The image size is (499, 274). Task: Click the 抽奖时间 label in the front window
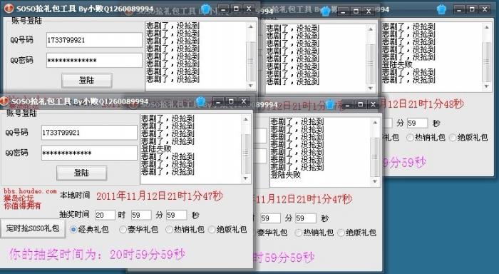point(75,215)
